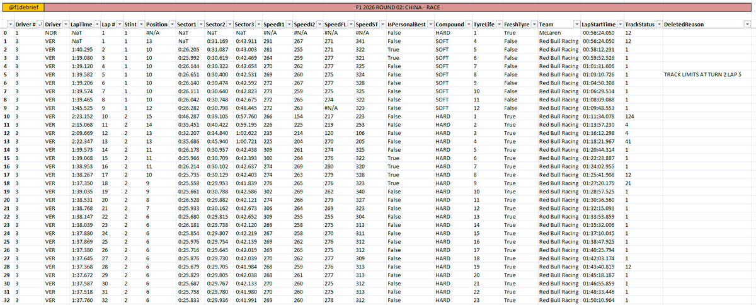Click the 'LapStartTime' column header label
The height and width of the screenshot is (305, 756).
[598, 24]
